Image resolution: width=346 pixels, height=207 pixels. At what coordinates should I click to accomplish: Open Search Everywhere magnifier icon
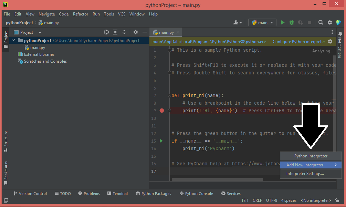tap(321, 22)
